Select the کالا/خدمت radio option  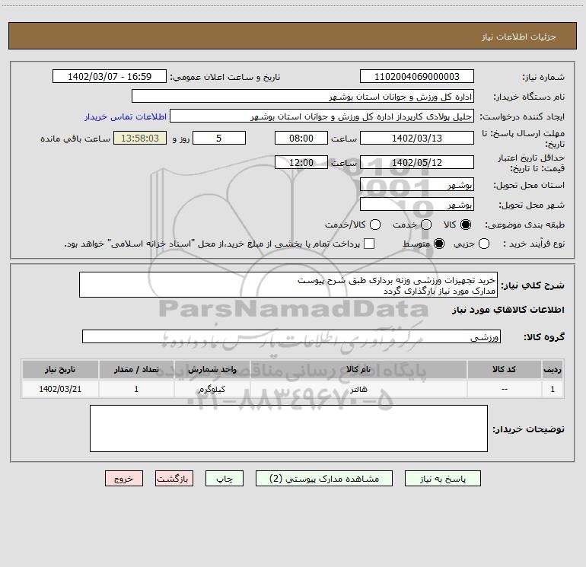(375, 225)
